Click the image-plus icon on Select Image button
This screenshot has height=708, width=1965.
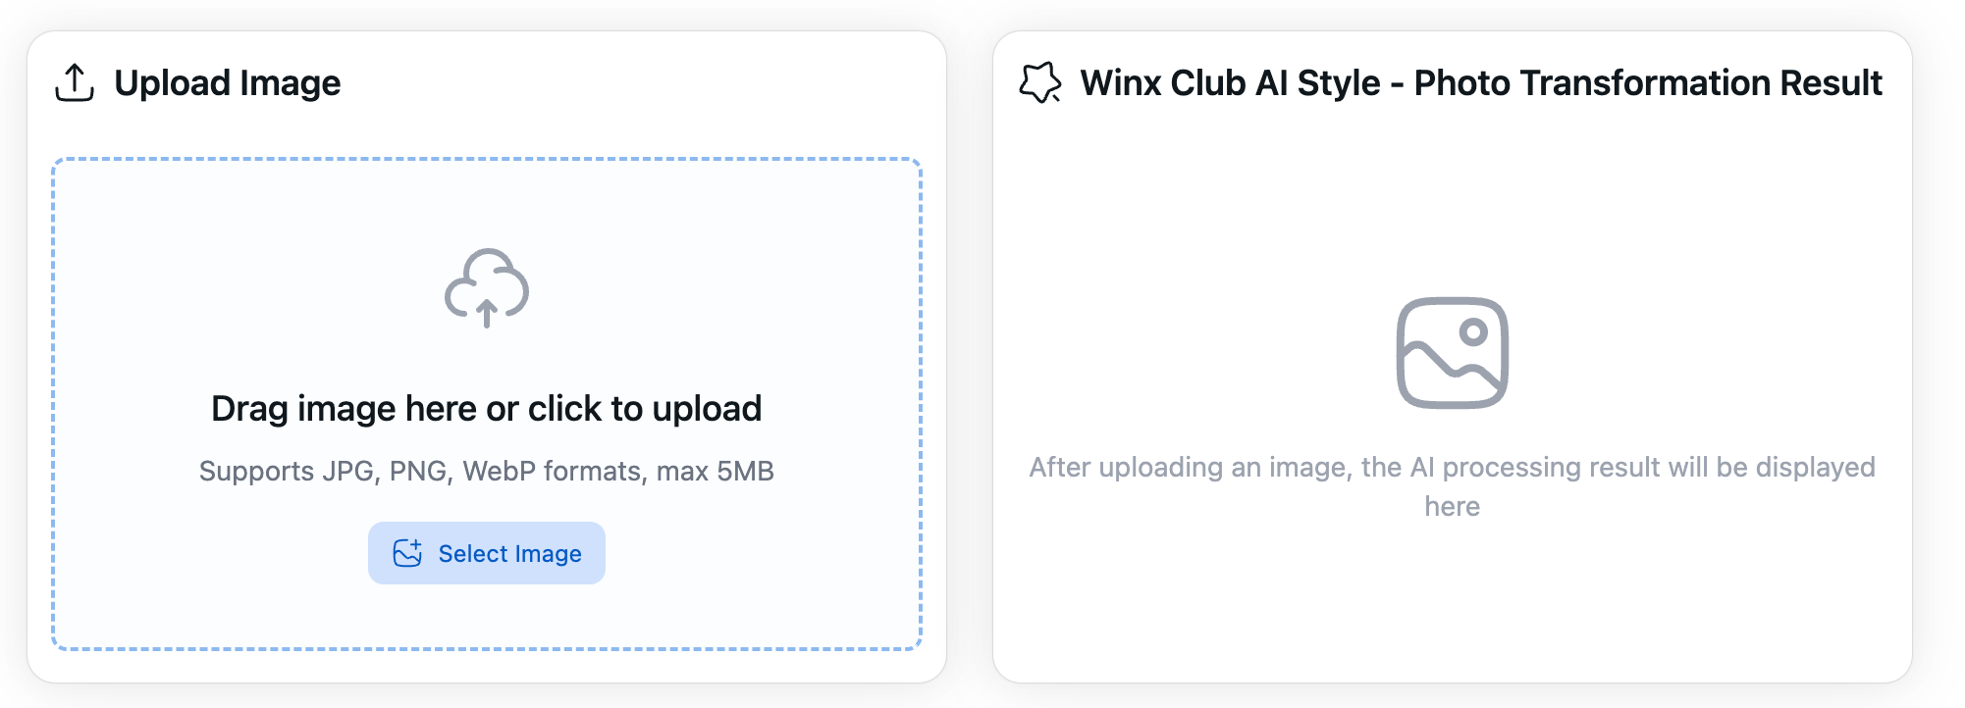point(407,553)
